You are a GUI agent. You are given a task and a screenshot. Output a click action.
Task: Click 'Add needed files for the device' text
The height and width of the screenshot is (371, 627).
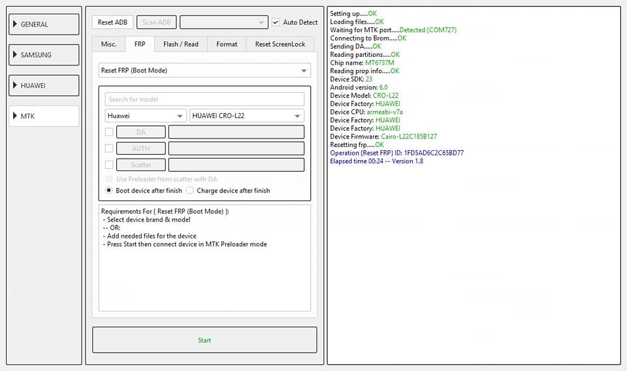pyautogui.click(x=152, y=236)
